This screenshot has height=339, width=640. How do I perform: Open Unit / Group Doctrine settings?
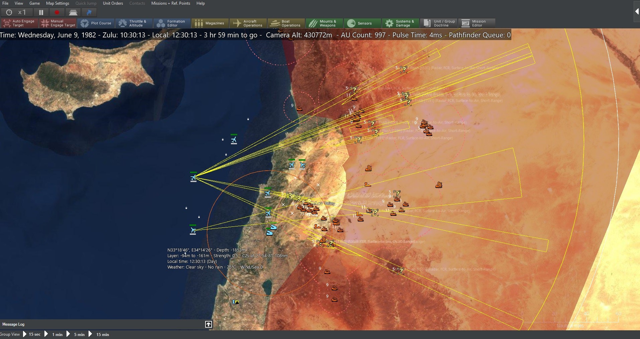point(439,23)
